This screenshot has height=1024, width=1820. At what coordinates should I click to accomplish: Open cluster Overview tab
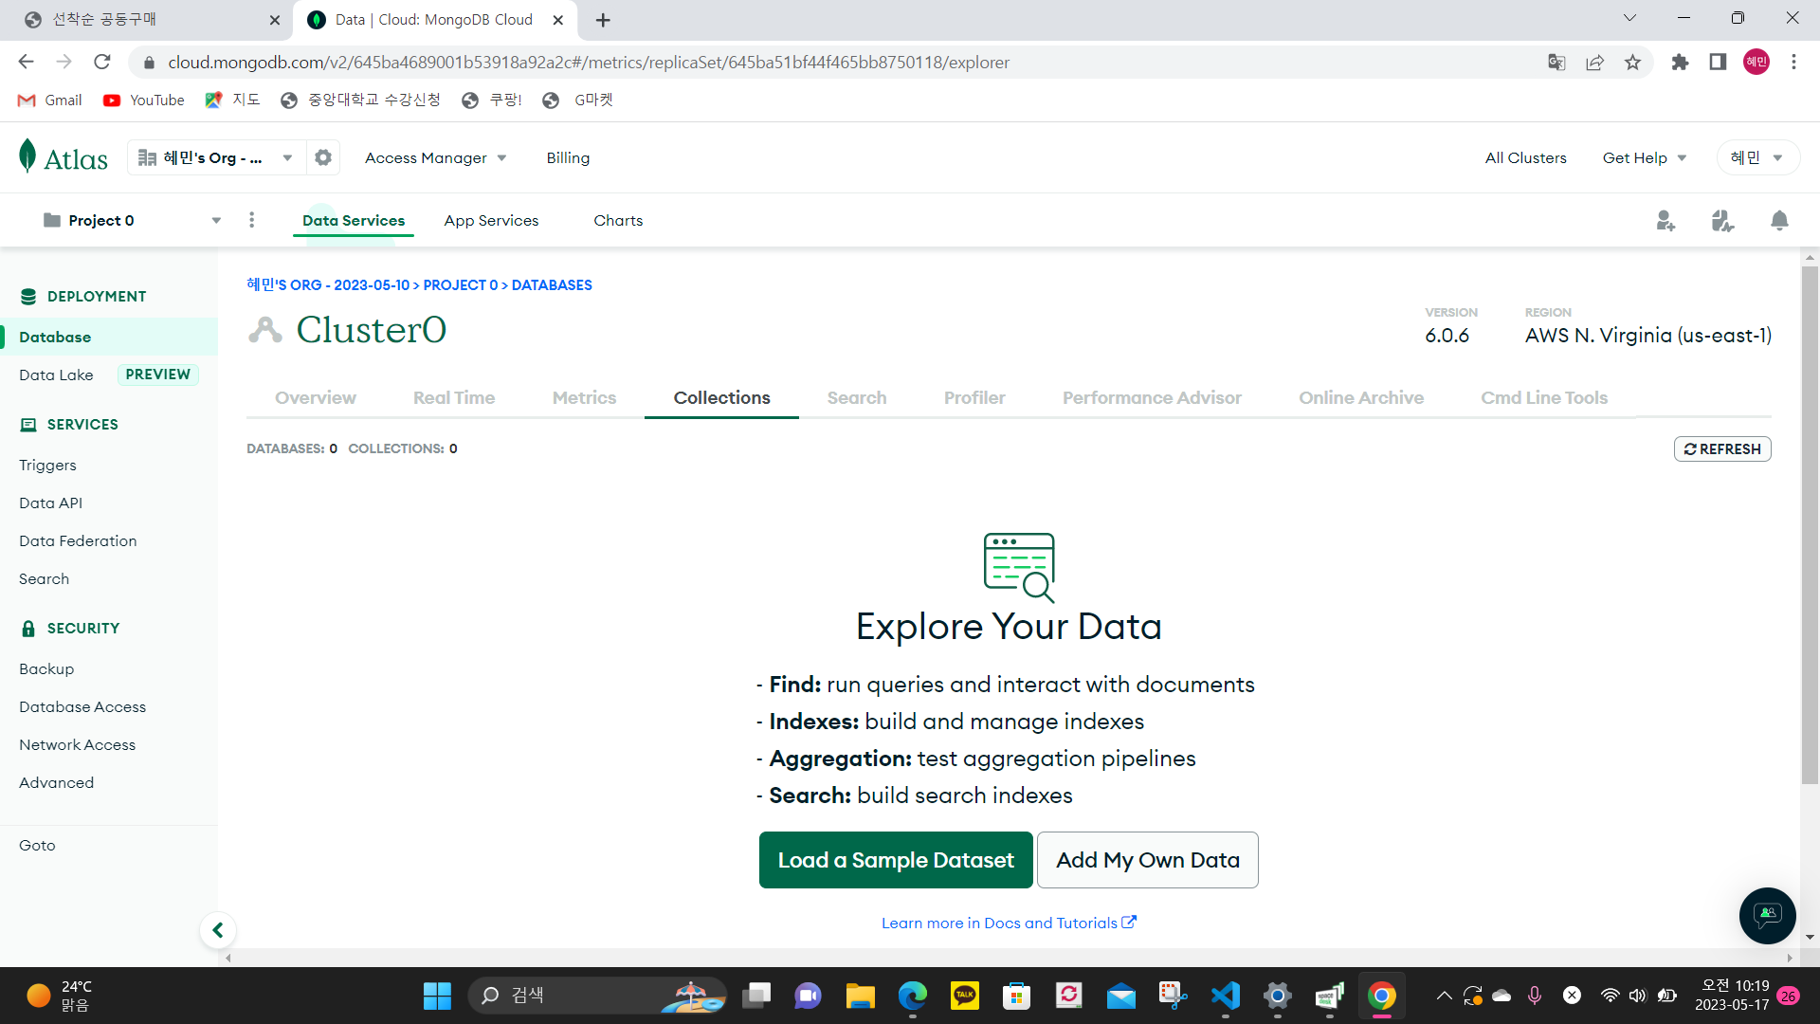(316, 398)
